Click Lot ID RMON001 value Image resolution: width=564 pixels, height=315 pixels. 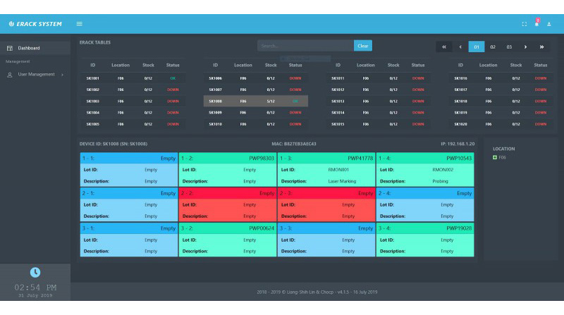point(338,170)
